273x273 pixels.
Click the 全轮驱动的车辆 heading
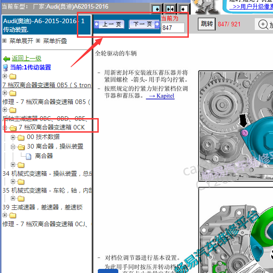pyautogui.click(x=116, y=54)
